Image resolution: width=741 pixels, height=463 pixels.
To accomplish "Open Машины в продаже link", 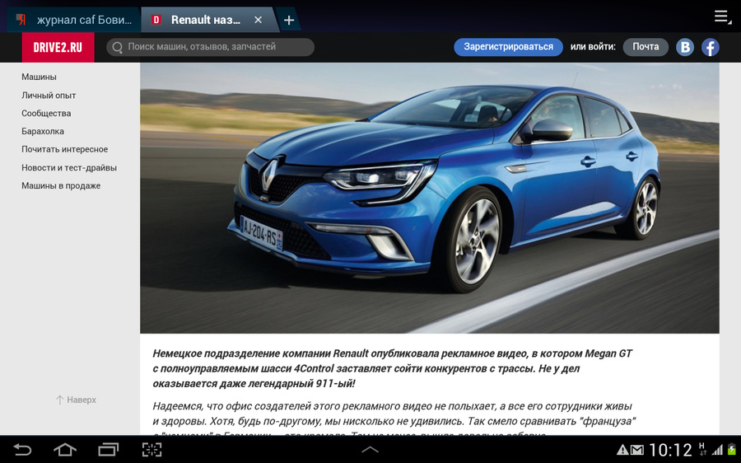I will click(61, 185).
